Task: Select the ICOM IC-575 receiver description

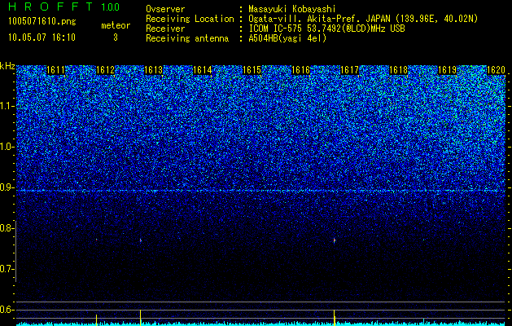Action: [326, 29]
